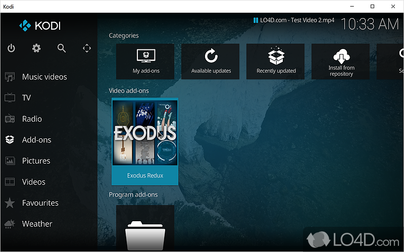The image size is (404, 252).
Task: Open the Recently updated tile
Action: 275,61
